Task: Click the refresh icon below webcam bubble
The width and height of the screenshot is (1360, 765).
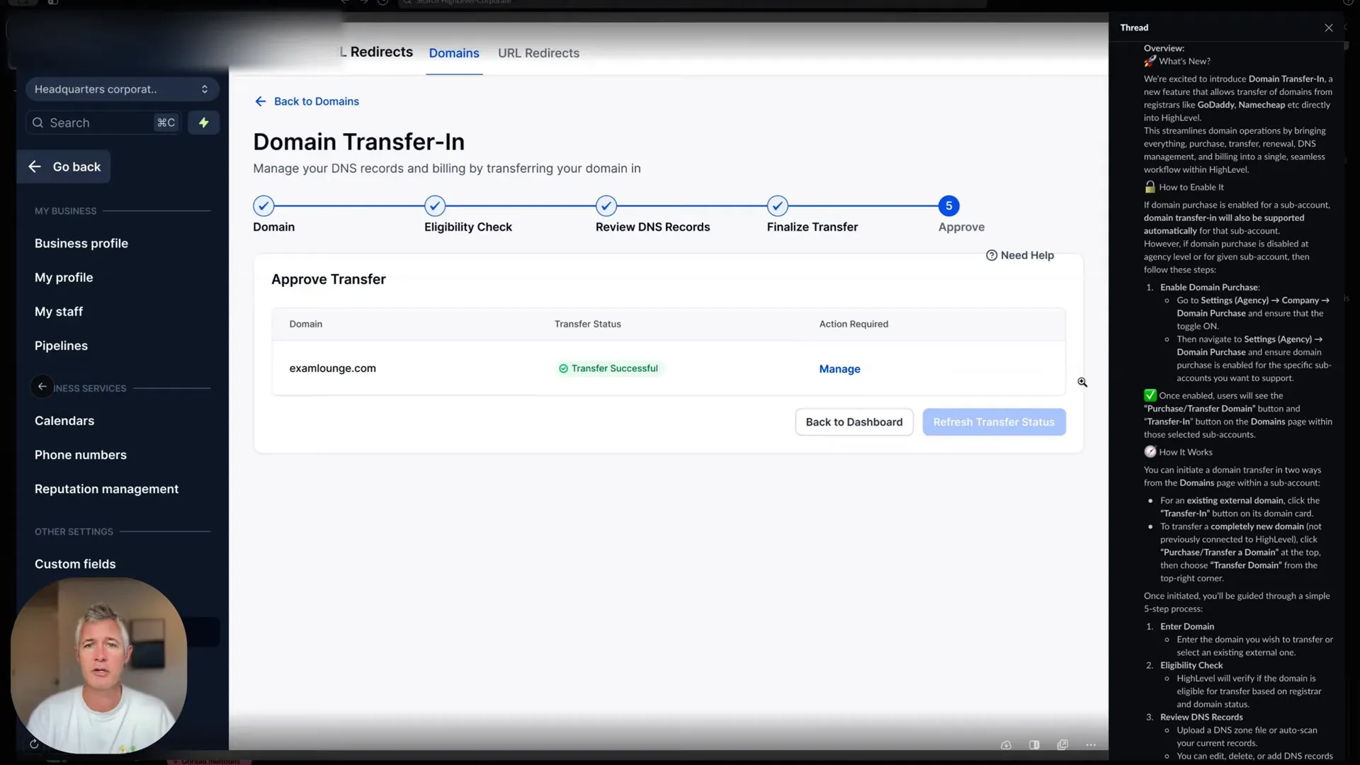Action: (x=34, y=744)
